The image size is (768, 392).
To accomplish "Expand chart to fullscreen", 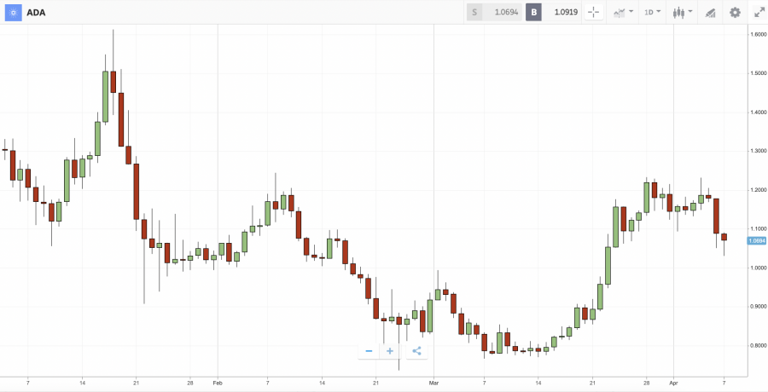I will pos(759,12).
